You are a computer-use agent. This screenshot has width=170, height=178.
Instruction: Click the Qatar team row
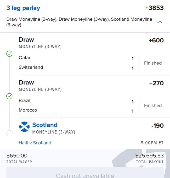tap(76, 58)
